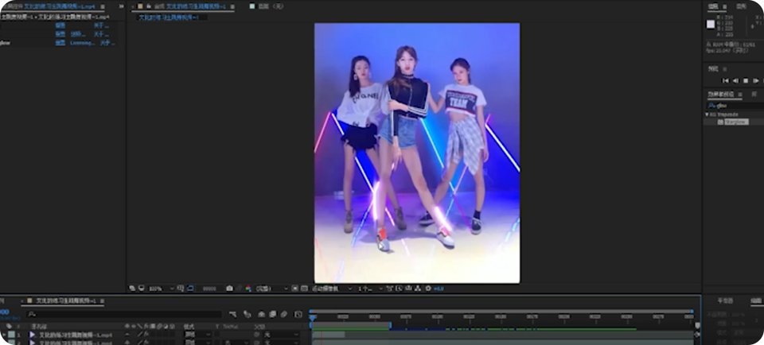Open the 选项... options link of the second effect
Screen dimensions: 764x345
coord(76,34)
